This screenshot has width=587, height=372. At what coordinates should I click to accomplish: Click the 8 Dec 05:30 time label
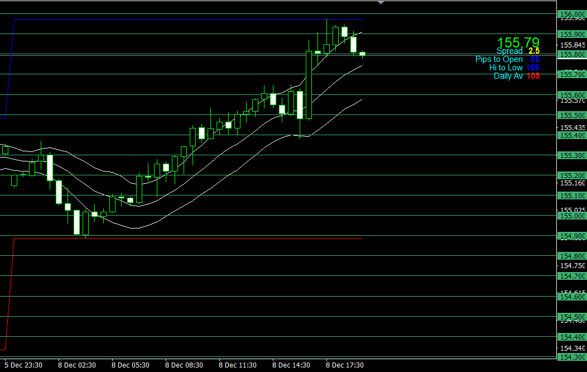click(x=131, y=365)
